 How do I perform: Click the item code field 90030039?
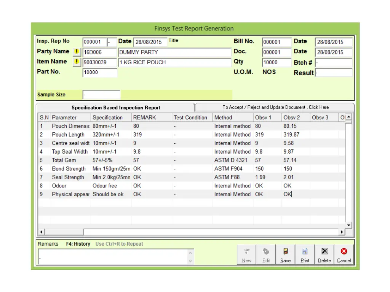tap(100, 62)
